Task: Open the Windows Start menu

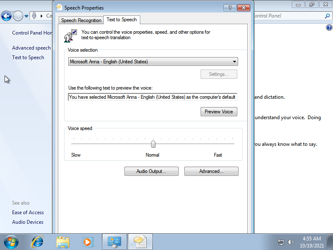Action: (x=11, y=242)
